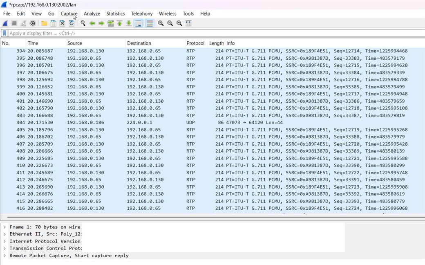
Task: Jump to the last packet
Action: 129,23
